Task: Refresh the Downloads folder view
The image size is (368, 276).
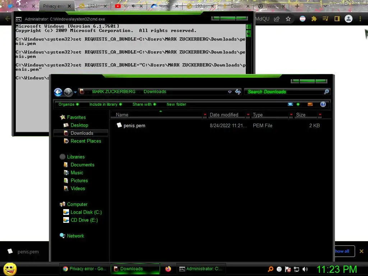Action: pos(238,92)
